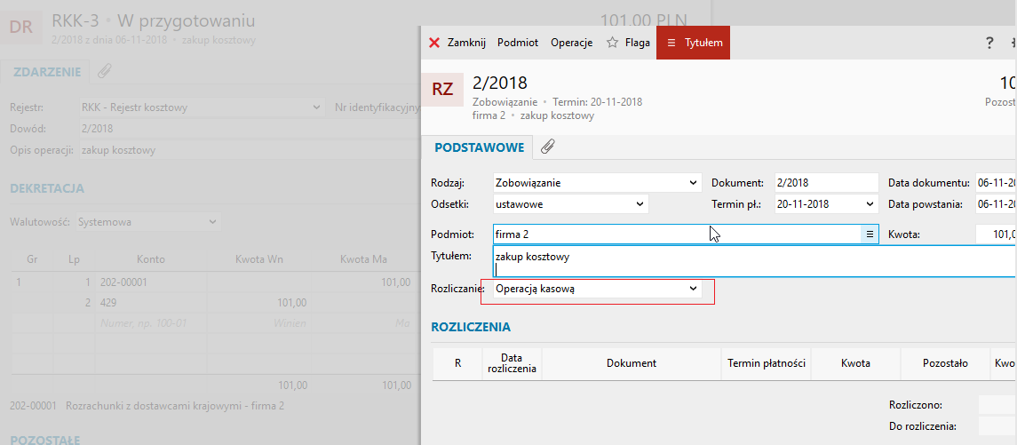Open the Termin pł. date dropdown

point(869,203)
